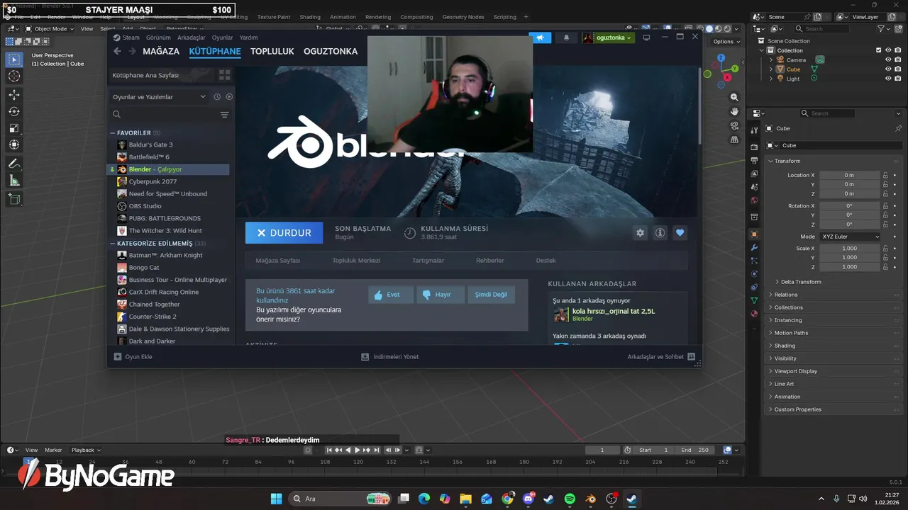Activate the Blender Cursor tool
The height and width of the screenshot is (510, 908).
[14, 76]
